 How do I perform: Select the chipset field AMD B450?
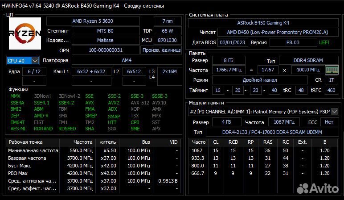278,32
